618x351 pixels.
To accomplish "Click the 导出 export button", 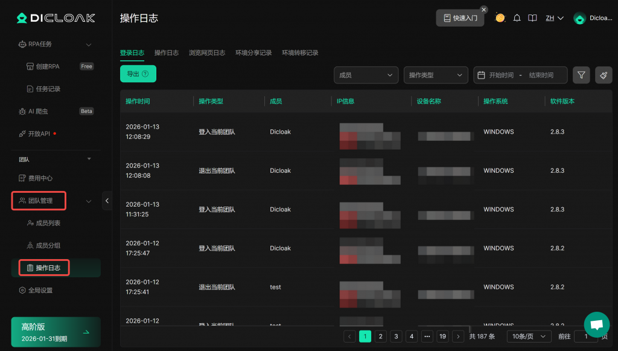I will (x=138, y=74).
